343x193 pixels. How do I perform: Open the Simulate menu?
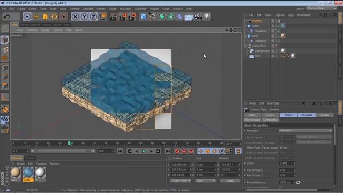(x=88, y=9)
